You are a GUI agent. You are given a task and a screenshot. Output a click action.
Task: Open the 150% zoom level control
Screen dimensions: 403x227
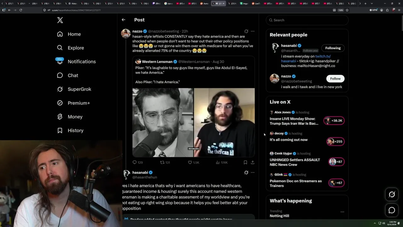(340, 10)
